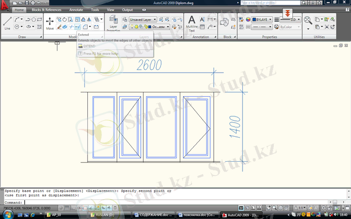
Task: Click the Zoom Extents magnifier in Utilities
Action: pyautogui.click(x=308, y=20)
